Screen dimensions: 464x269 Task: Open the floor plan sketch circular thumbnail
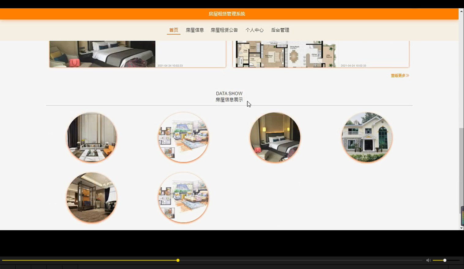click(183, 137)
